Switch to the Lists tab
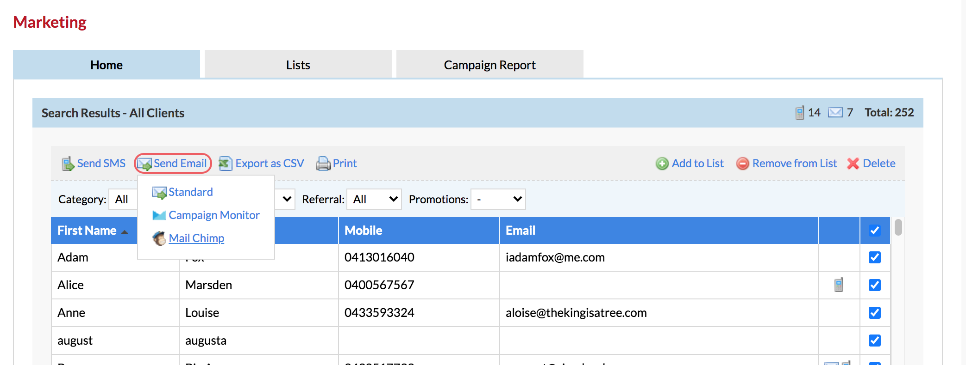This screenshot has width=966, height=365. tap(298, 65)
